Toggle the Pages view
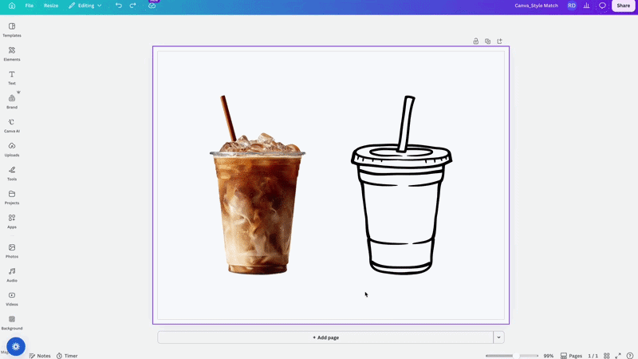The height and width of the screenshot is (359, 638). pyautogui.click(x=571, y=356)
